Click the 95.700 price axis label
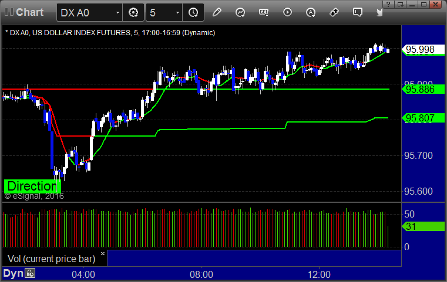 [x=418, y=155]
